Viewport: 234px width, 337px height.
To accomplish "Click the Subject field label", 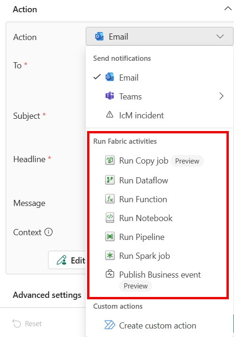I will pyautogui.click(x=27, y=115).
